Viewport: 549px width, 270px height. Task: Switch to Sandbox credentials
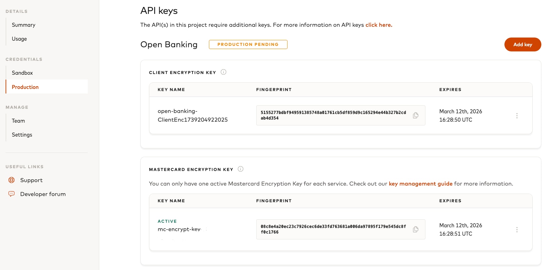coord(22,73)
